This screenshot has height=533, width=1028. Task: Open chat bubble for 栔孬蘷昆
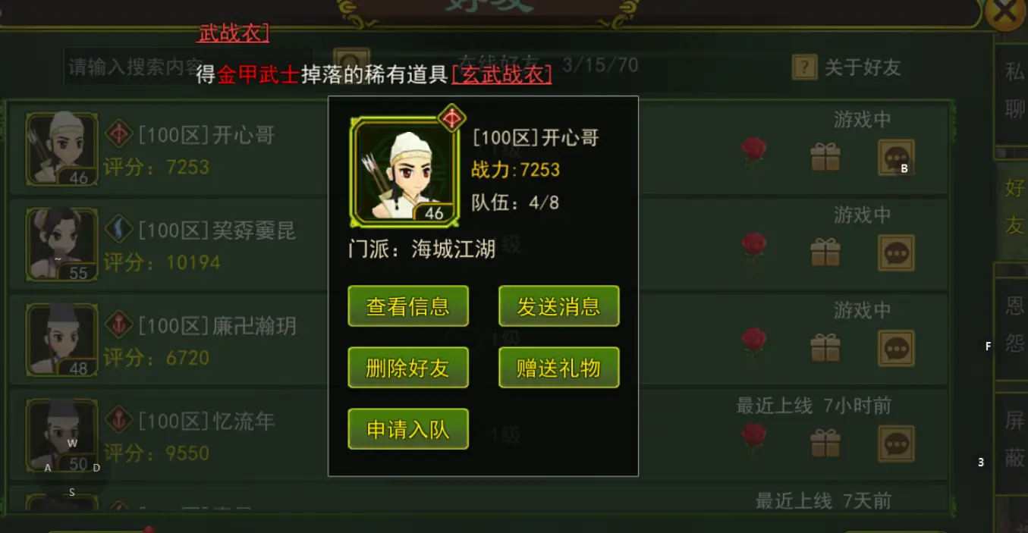896,253
